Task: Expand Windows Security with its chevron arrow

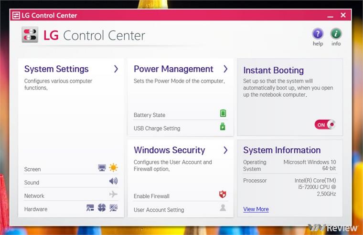Action: coord(225,150)
